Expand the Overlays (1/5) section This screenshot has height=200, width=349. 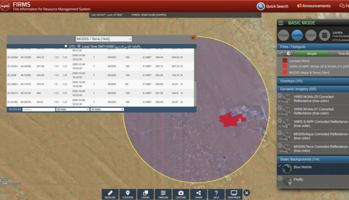313,81
